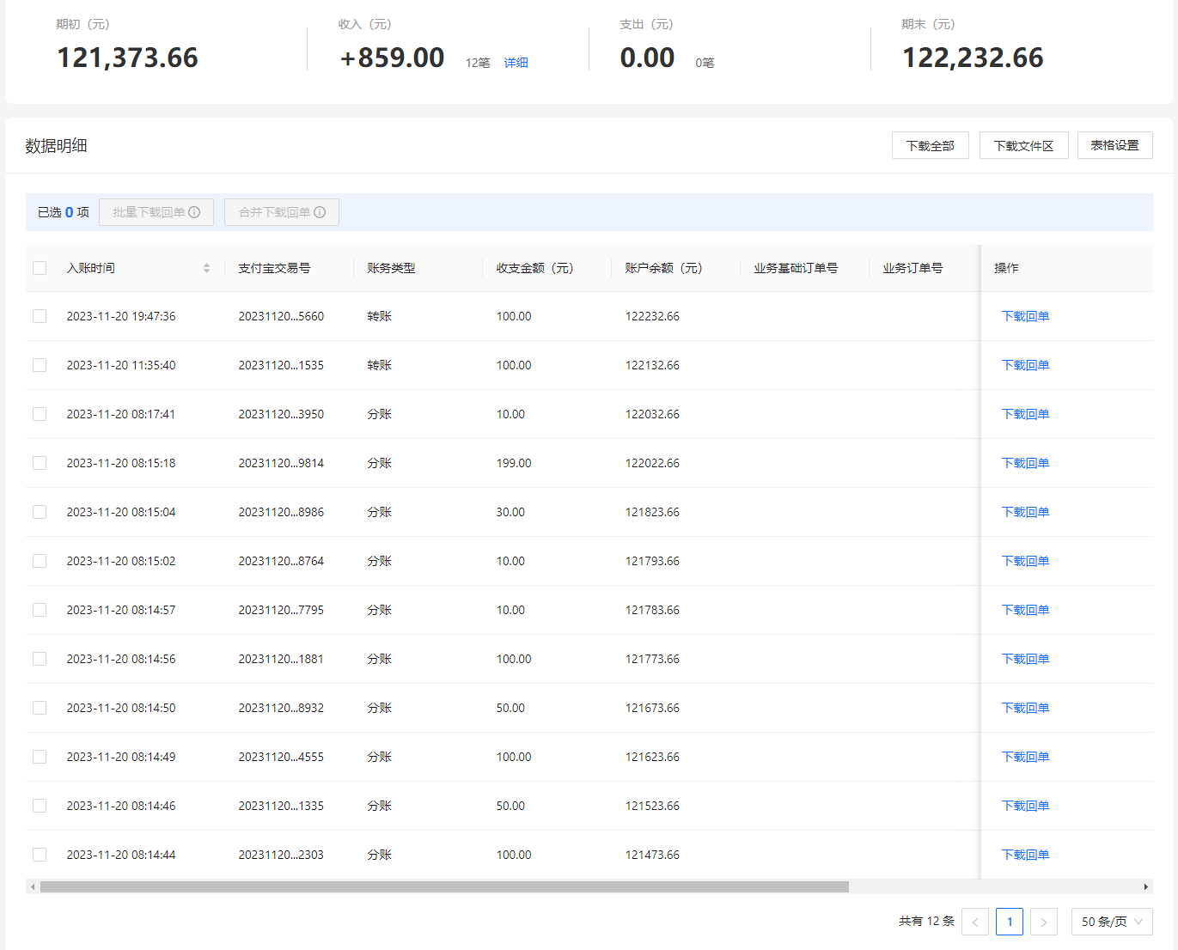Click the +859.00 income amount

(393, 58)
